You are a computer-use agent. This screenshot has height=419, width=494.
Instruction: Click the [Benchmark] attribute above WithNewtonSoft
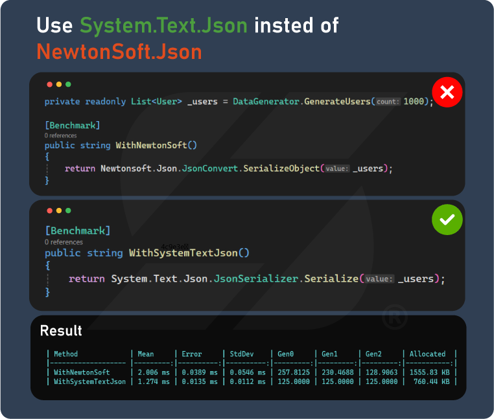pos(73,125)
